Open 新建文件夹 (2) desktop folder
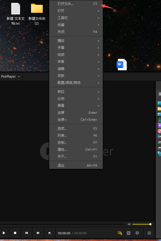The image size is (161, 241). (37, 14)
